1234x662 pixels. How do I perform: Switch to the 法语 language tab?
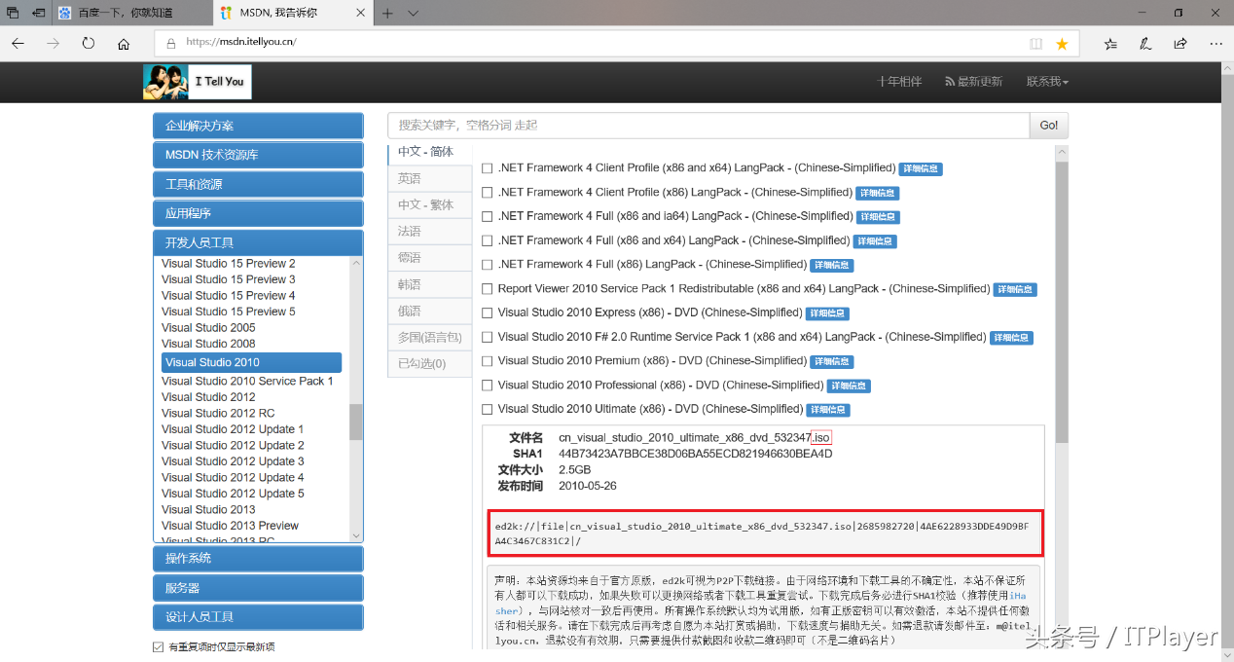429,232
